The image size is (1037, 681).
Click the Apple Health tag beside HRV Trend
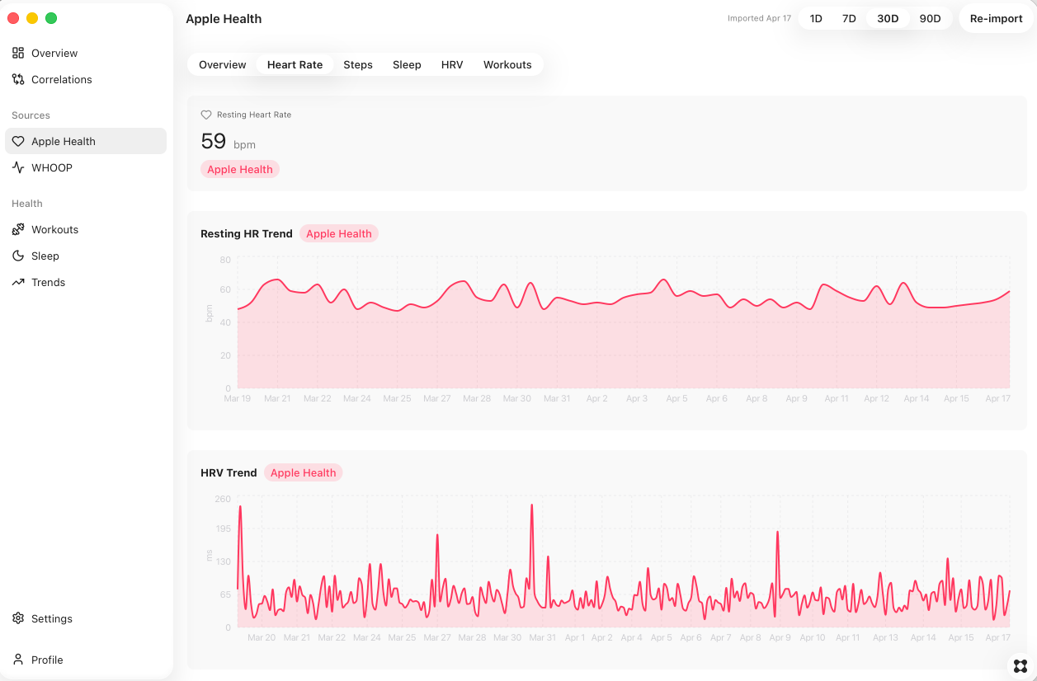coord(303,473)
